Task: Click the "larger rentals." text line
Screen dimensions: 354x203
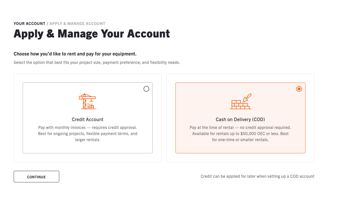Action: tap(87, 140)
